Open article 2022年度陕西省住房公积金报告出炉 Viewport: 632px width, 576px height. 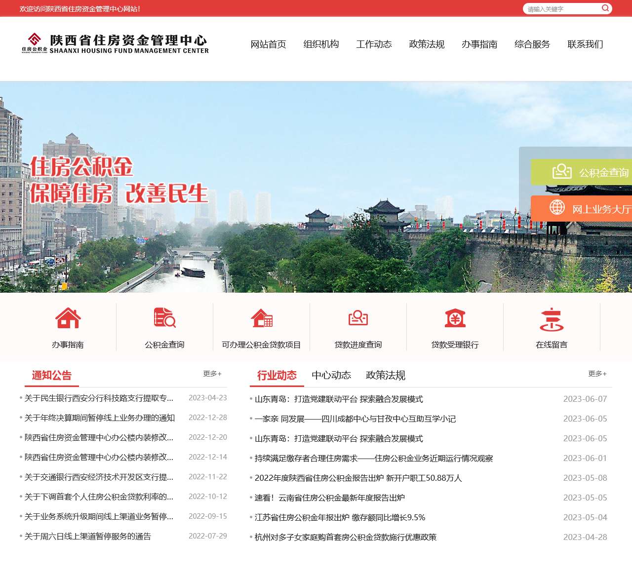click(x=358, y=478)
